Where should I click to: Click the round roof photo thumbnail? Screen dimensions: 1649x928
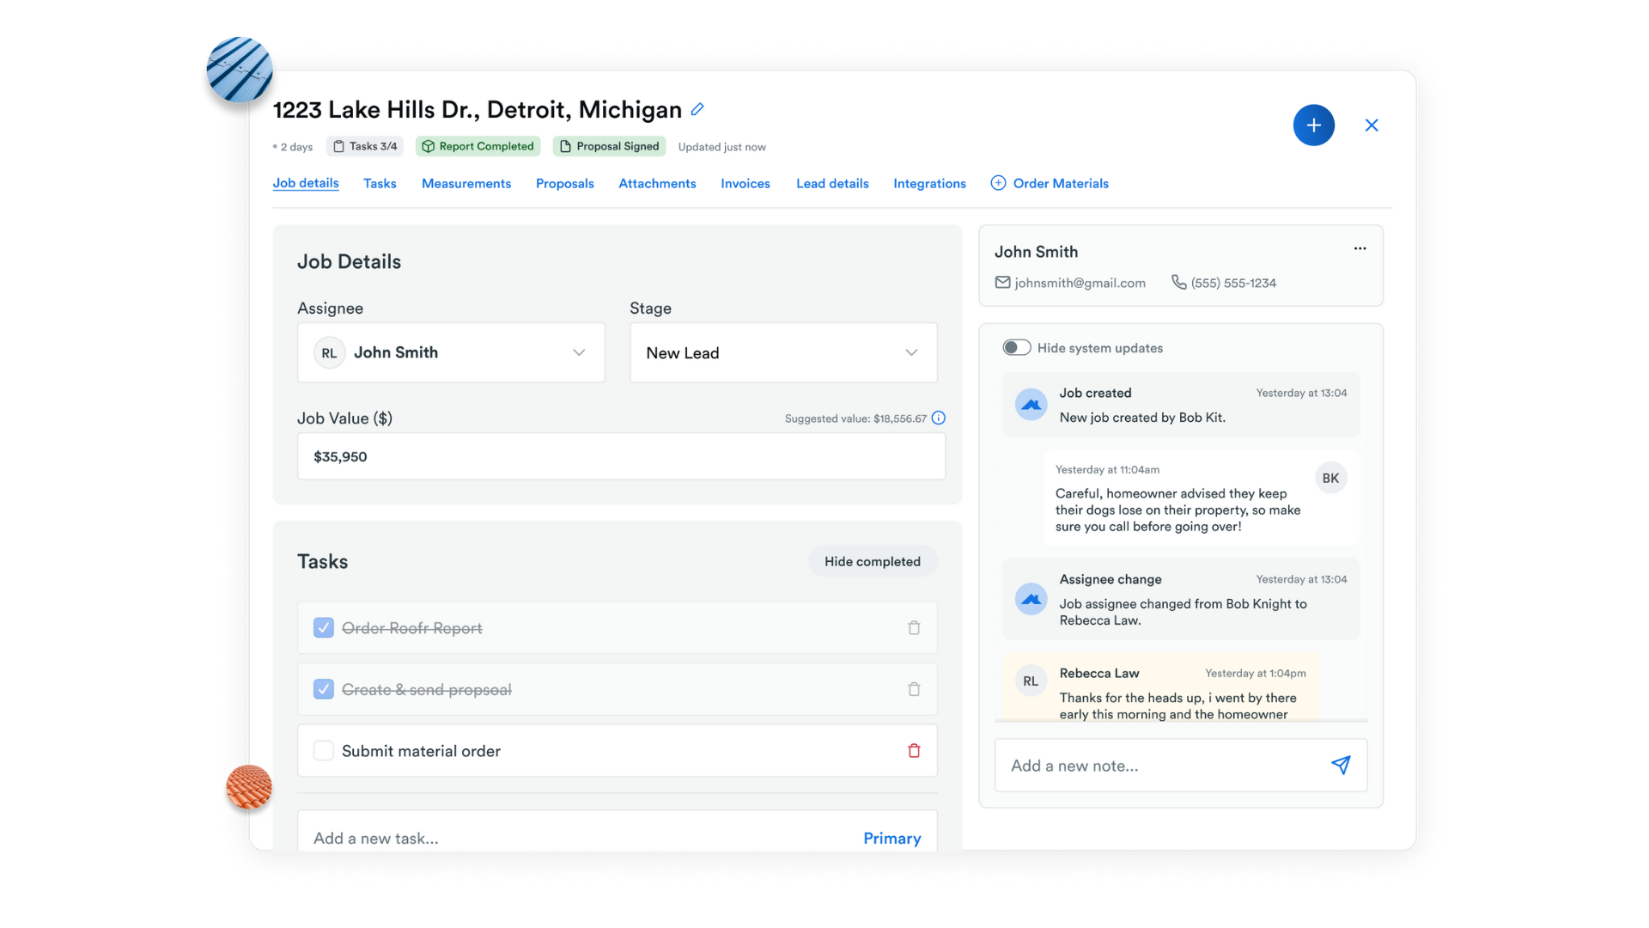[x=240, y=70]
